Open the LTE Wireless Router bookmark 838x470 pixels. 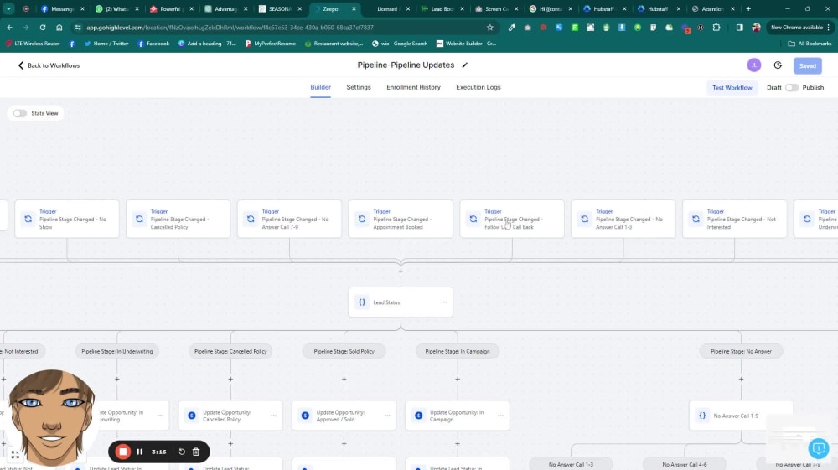33,44
